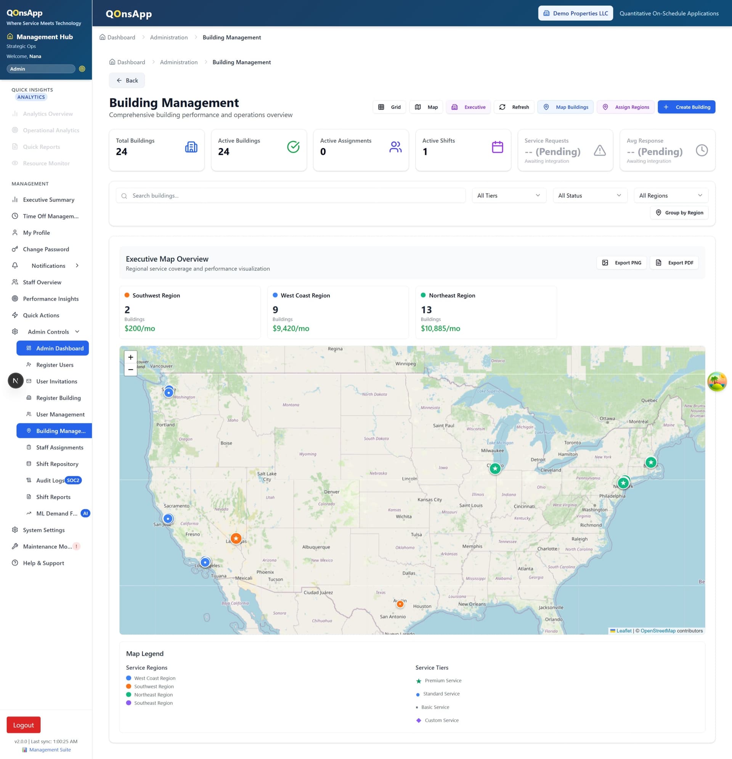The width and height of the screenshot is (732, 759).
Task: Open the OpenStreetMap contributors link
Action: pos(658,630)
